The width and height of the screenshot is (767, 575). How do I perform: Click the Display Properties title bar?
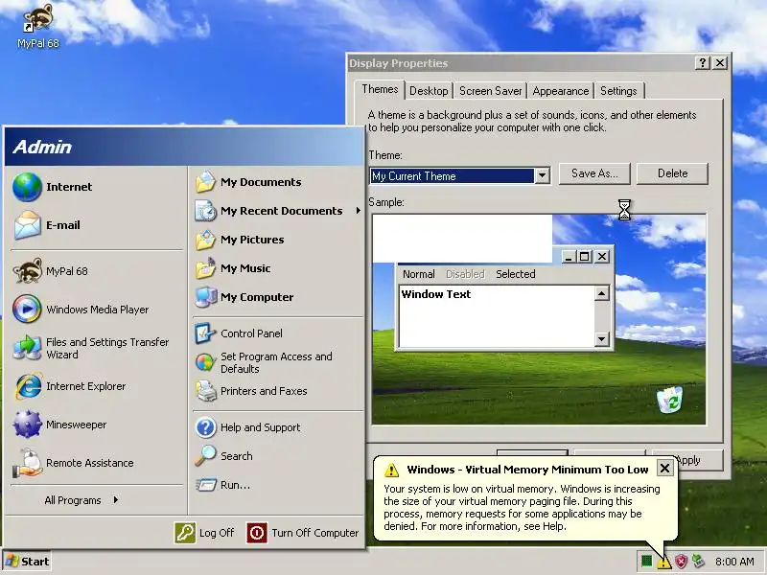click(521, 63)
